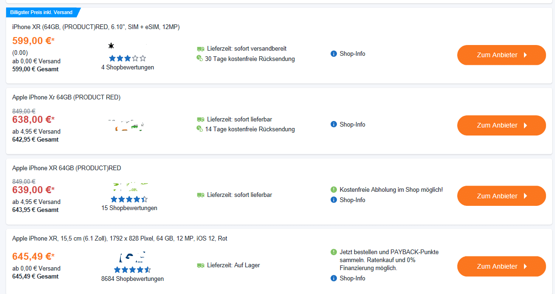555x294 pixels.
Task: Go to the seller of the 599,00 € offer
Action: (x=501, y=55)
